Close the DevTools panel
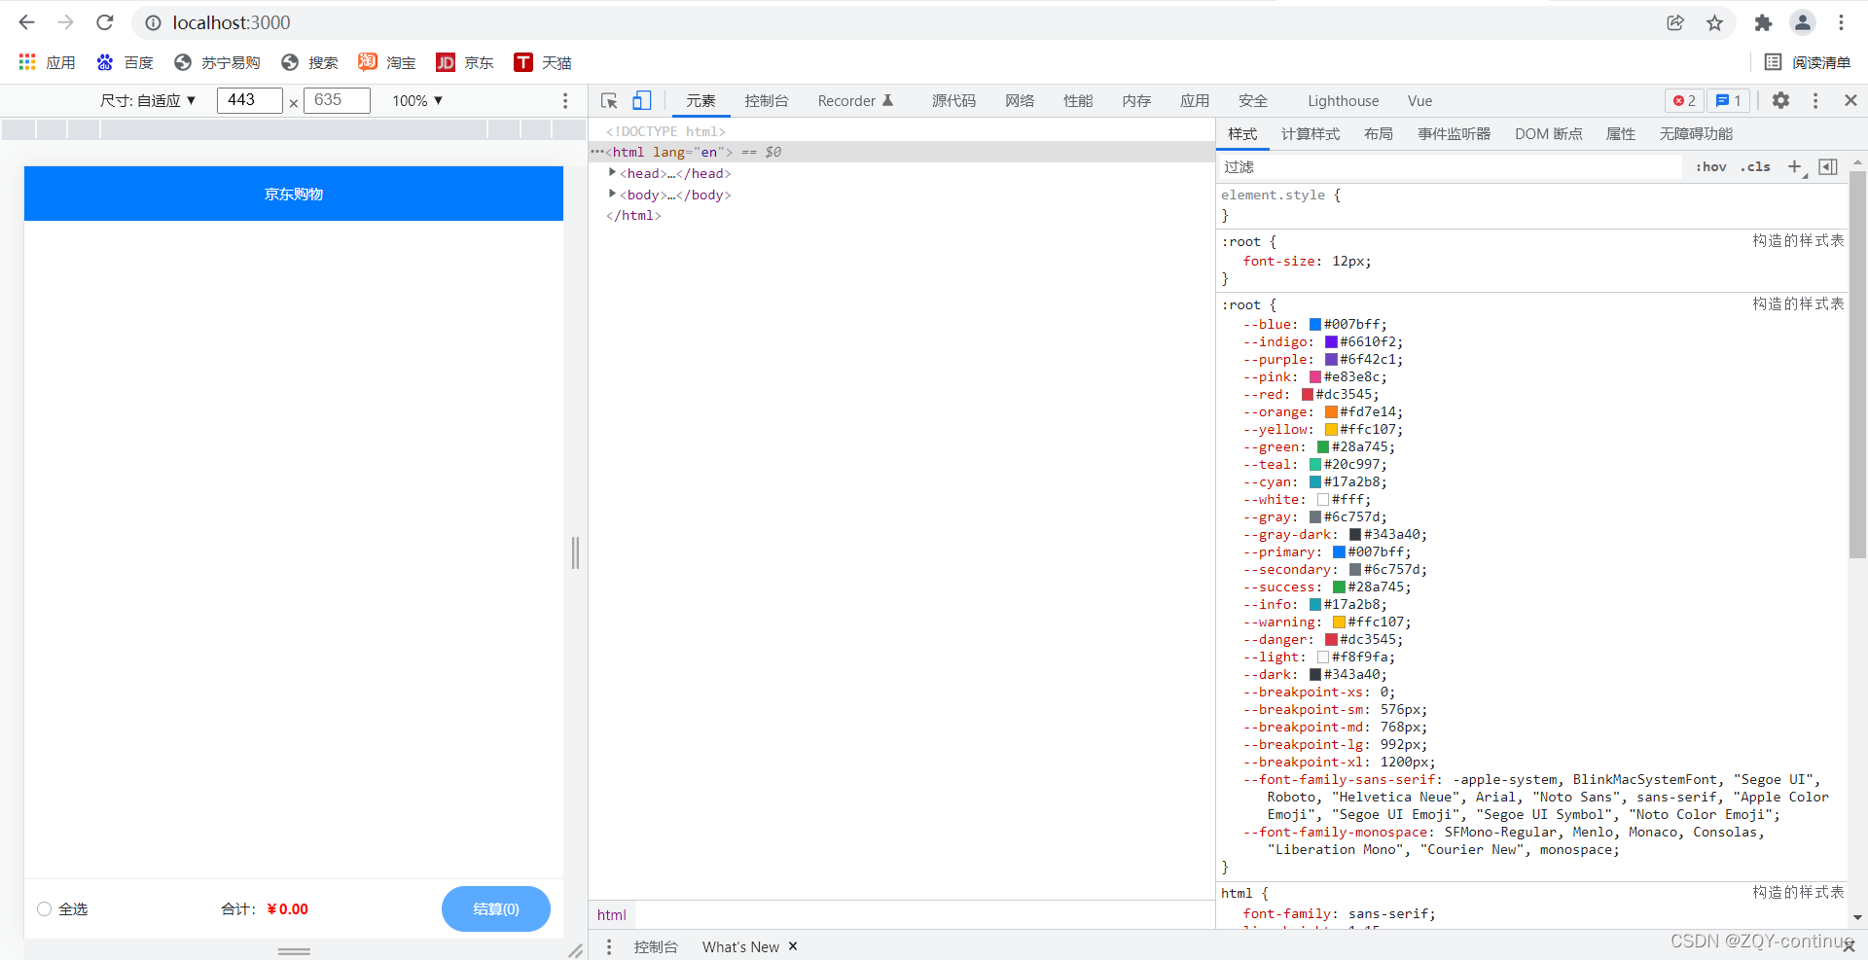1868x960 pixels. [x=1850, y=100]
